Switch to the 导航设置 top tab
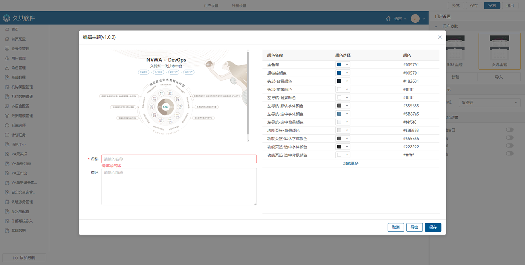This screenshot has height=265, width=525. (x=239, y=6)
